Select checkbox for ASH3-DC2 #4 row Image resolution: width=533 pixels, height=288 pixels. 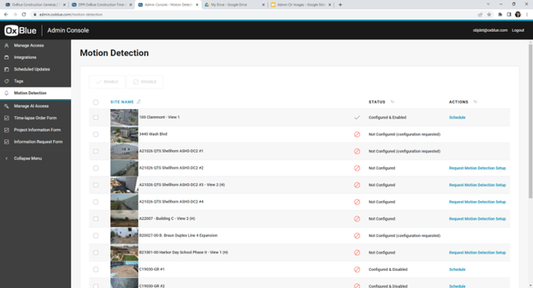(x=96, y=202)
